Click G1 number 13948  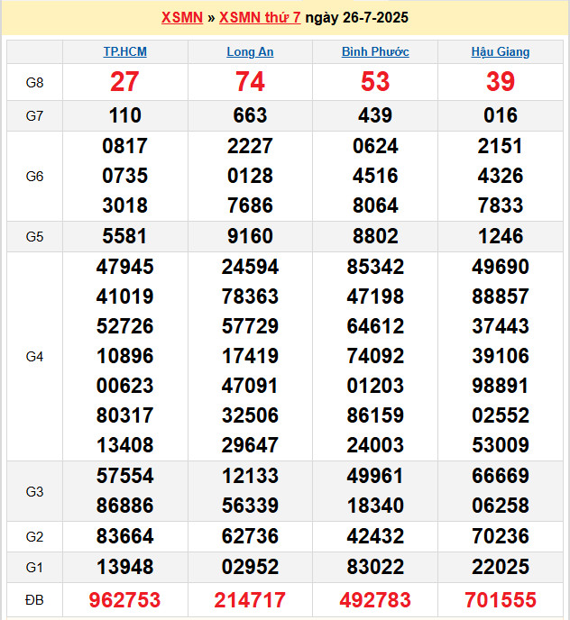(125, 567)
